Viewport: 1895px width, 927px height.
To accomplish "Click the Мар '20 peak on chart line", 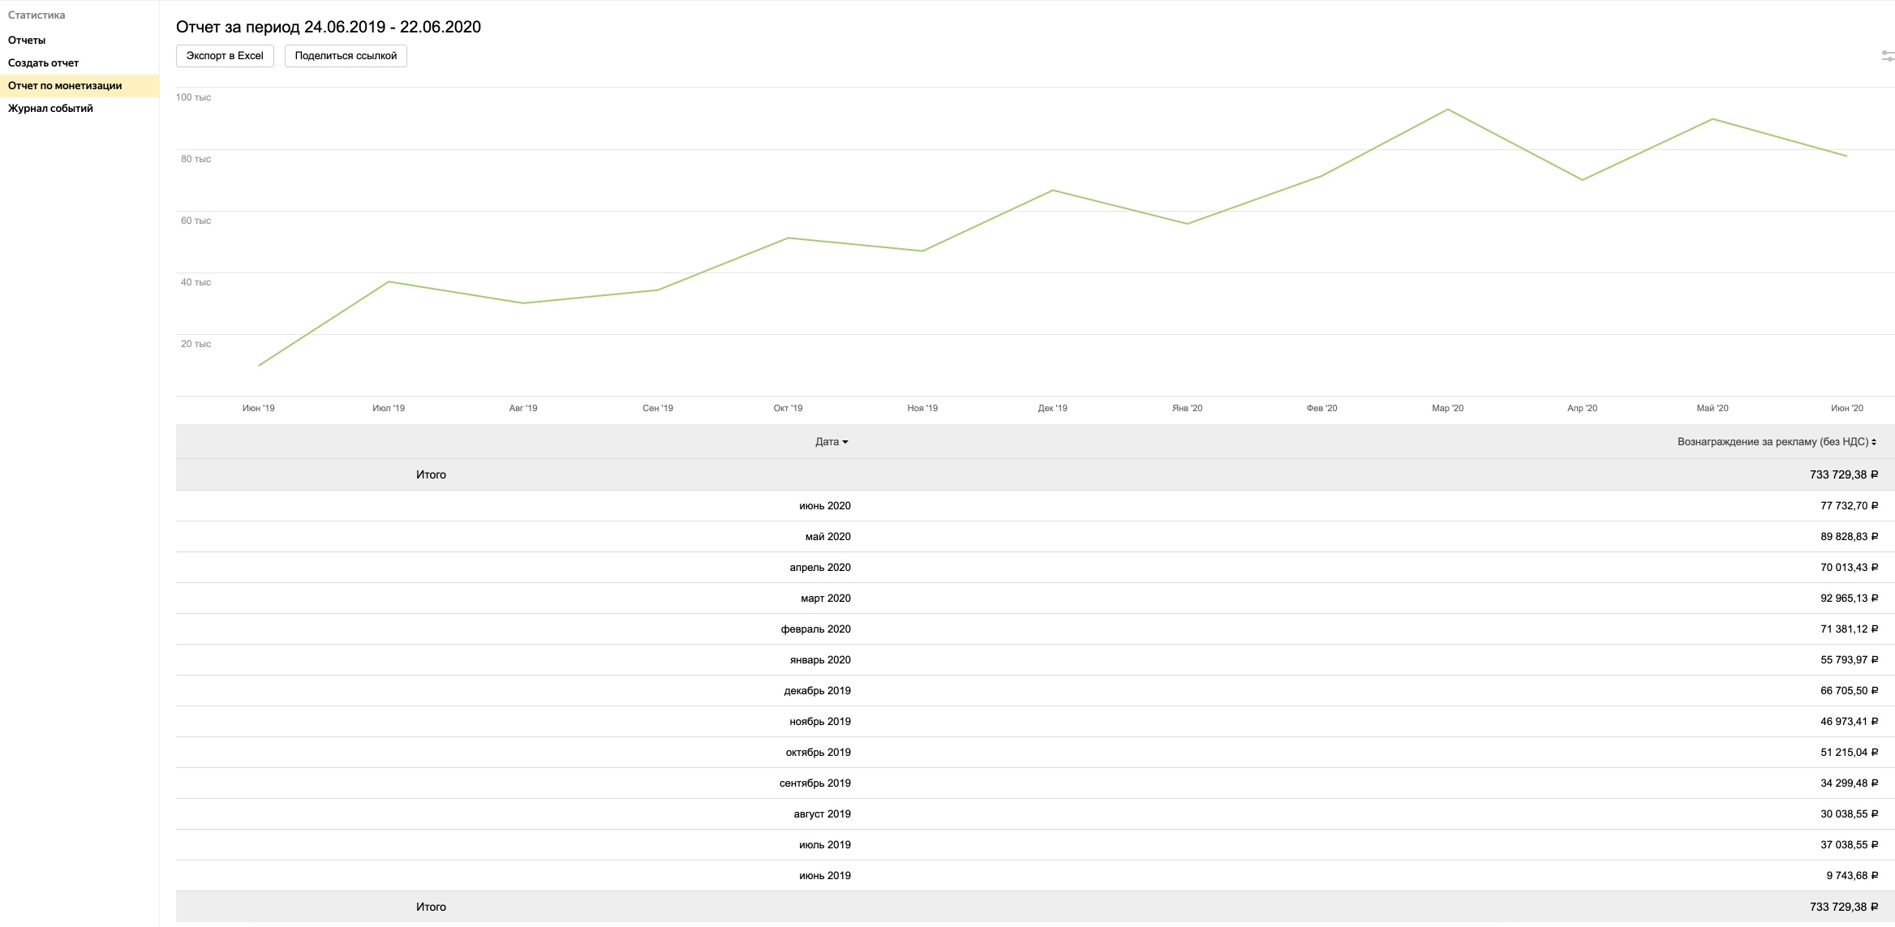I will pos(1447,109).
